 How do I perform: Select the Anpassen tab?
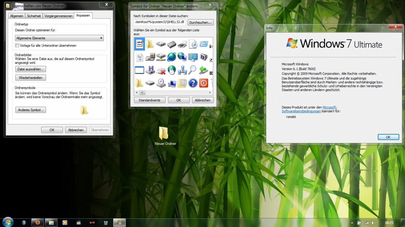(x=83, y=15)
